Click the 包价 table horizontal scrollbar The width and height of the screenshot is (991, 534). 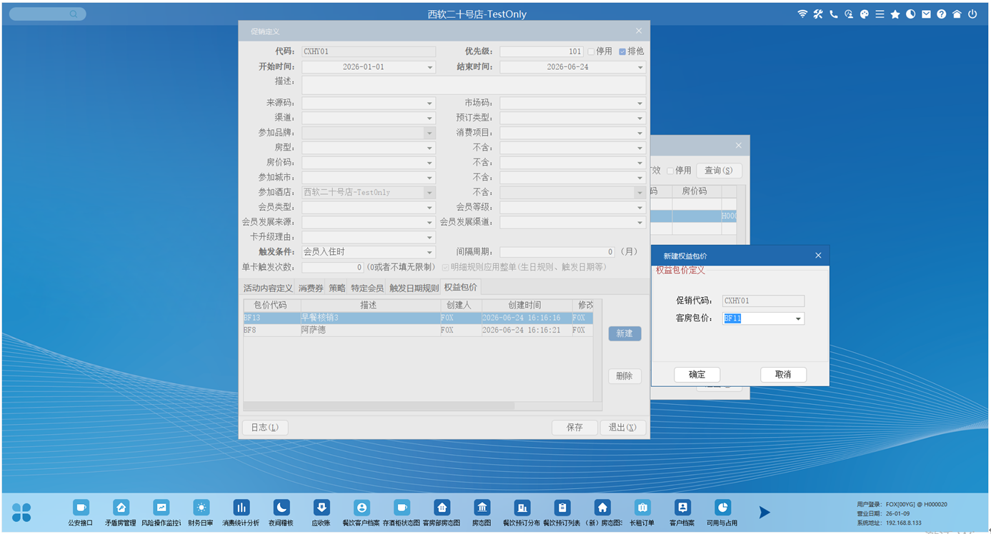(x=379, y=405)
